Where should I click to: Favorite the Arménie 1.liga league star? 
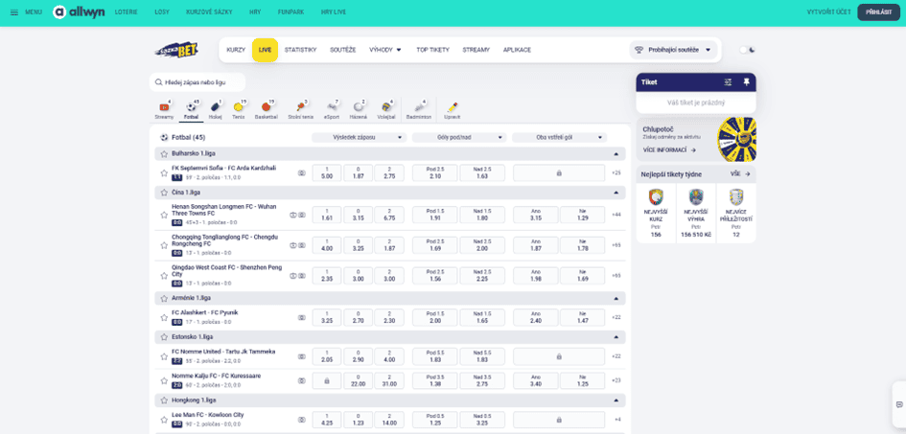(x=164, y=298)
